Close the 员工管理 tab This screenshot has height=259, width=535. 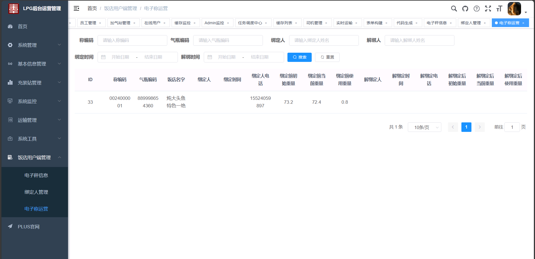(100, 23)
